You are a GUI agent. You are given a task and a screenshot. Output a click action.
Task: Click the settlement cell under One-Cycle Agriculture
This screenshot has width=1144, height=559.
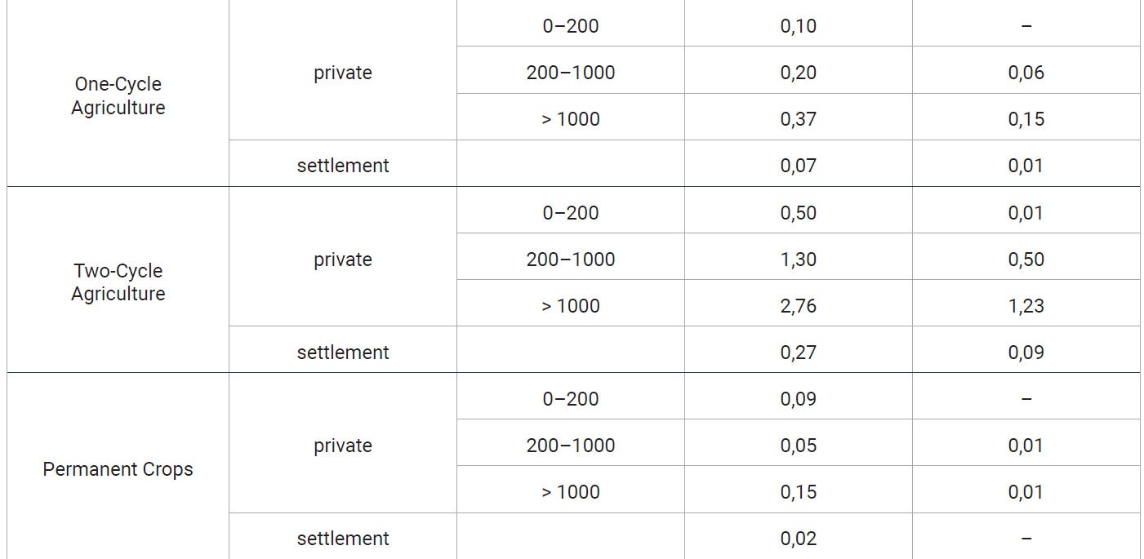[343, 166]
